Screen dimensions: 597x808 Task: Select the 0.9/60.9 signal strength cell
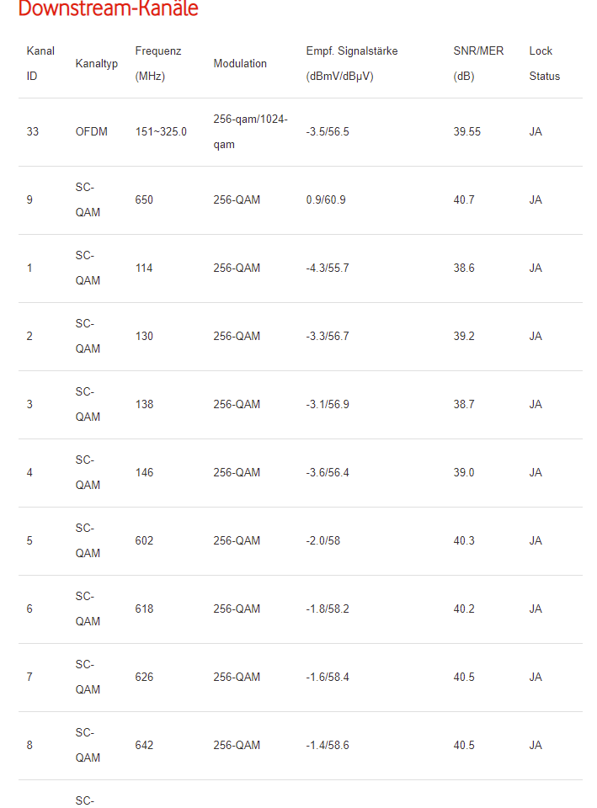tap(325, 200)
